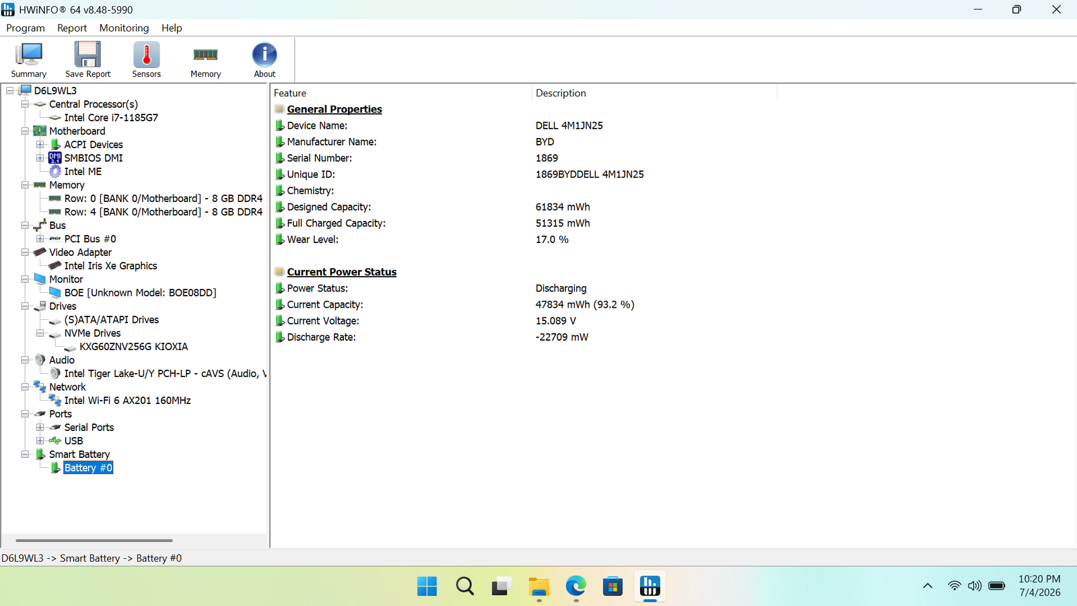The image size is (1077, 606).
Task: Open the Sensors thermometer icon
Action: coord(147,55)
